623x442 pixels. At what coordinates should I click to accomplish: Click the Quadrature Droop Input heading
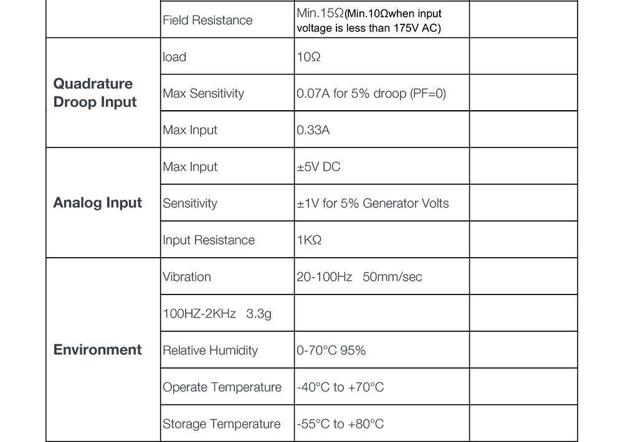95,93
